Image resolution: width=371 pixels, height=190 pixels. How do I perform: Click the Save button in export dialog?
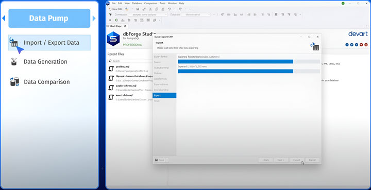160,160
